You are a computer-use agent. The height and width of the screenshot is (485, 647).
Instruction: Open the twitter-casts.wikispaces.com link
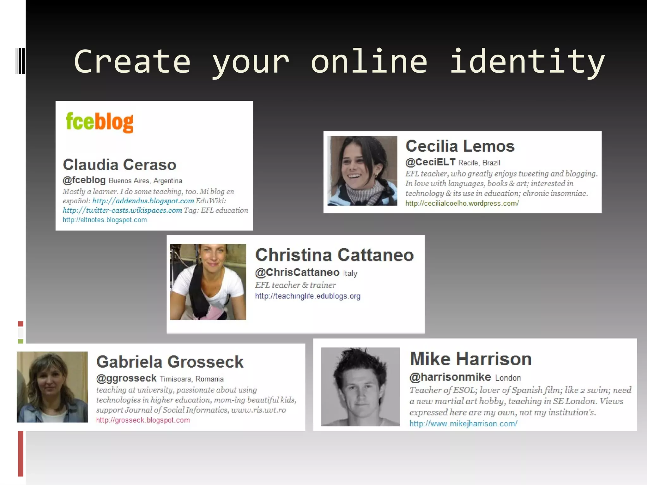122,210
